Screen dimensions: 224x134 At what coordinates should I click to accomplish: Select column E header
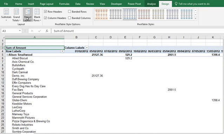pos(125,37)
